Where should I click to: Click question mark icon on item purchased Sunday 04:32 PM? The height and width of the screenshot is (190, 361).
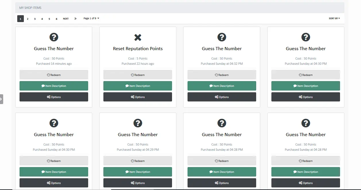(x=222, y=37)
